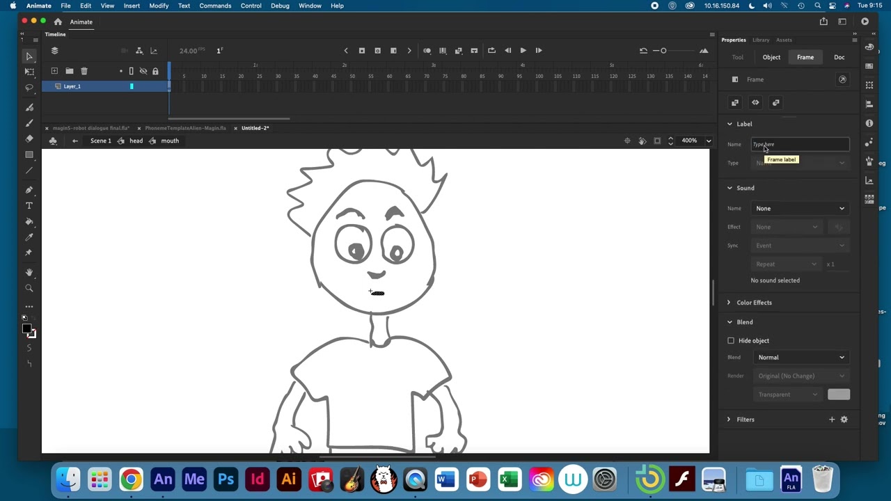
Task: Open the Edit Toolbar ellipsis menu
Action: coord(29,306)
